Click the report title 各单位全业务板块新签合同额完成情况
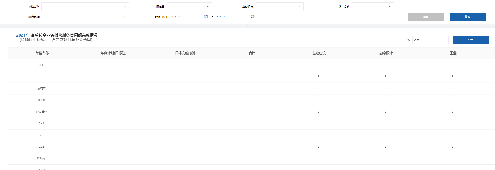The height and width of the screenshot is (170, 495). [64, 35]
